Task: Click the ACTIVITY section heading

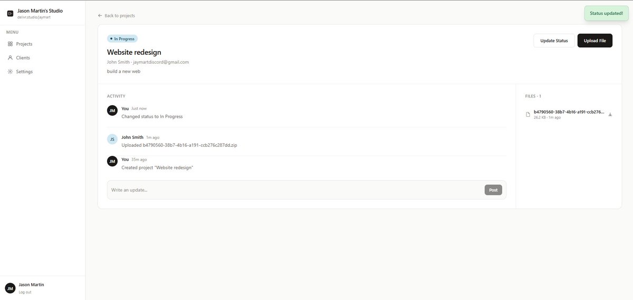Action: pos(116,96)
